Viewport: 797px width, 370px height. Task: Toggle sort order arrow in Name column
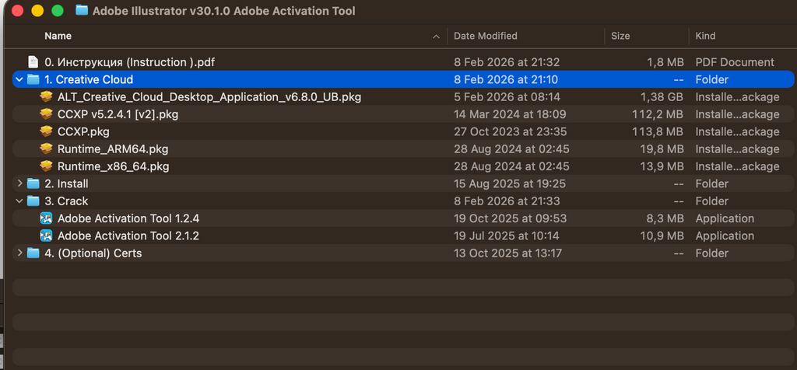(436, 37)
